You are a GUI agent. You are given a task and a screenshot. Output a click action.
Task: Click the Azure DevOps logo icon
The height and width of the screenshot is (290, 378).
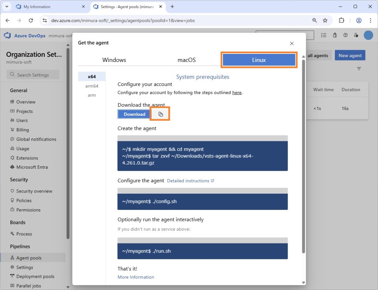point(7,35)
